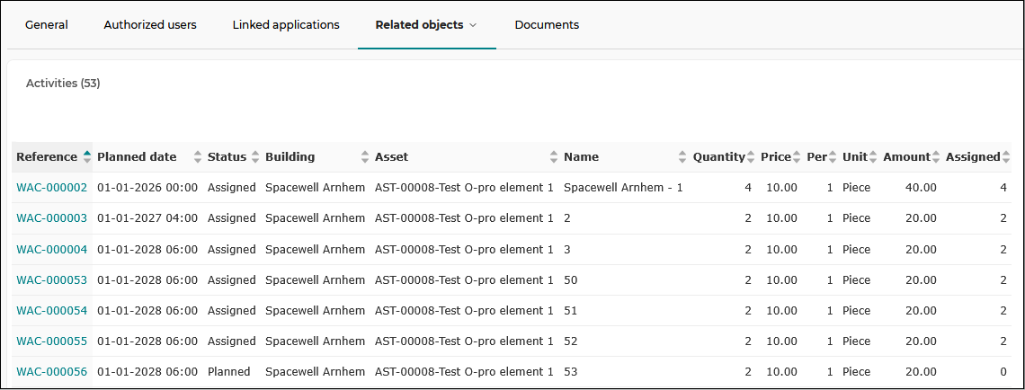Image resolution: width=1025 pixels, height=390 pixels.
Task: Open the Authorized users tab
Action: pyautogui.click(x=150, y=25)
